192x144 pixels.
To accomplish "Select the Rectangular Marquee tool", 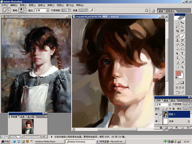I will tap(177, 23).
